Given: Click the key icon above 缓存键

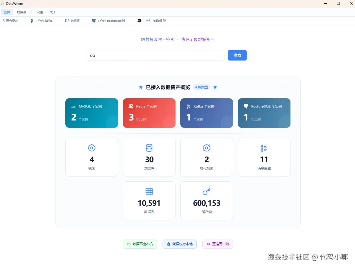Looking at the screenshot, I should click(207, 191).
